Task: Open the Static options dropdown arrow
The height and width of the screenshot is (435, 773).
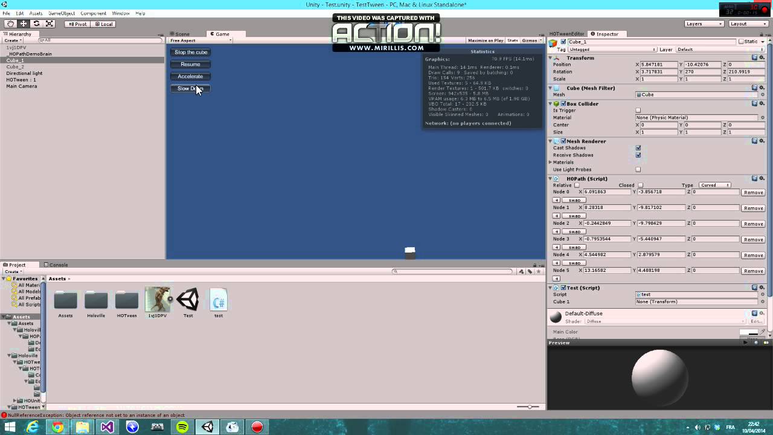Action: 763,42
